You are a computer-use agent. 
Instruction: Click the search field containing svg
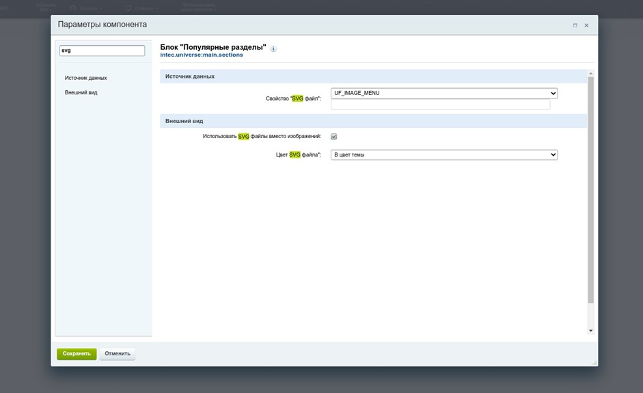coord(102,51)
